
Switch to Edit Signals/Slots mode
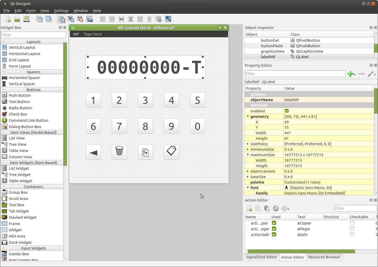pos(71,19)
